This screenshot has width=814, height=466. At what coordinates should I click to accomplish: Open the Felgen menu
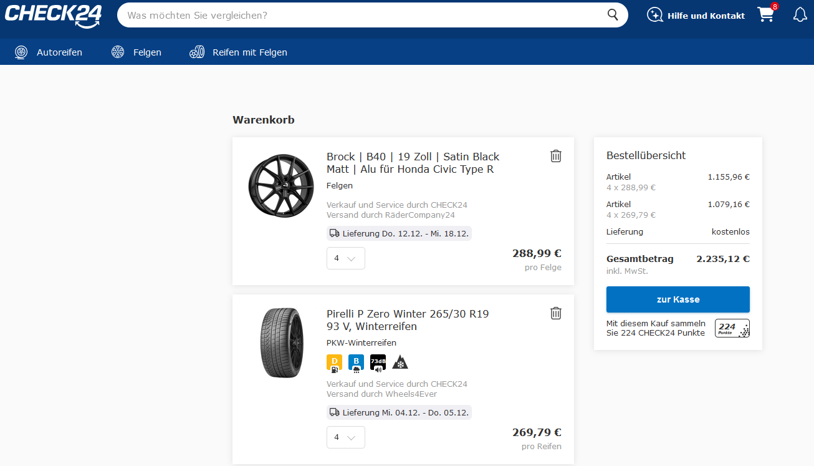pos(147,52)
